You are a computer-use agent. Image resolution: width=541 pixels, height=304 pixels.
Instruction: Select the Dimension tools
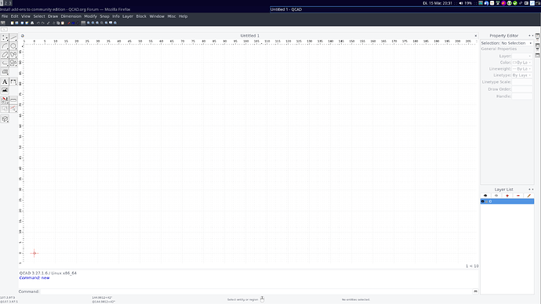pos(13,81)
